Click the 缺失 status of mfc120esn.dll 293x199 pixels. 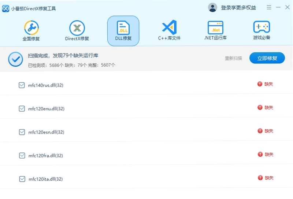[x=269, y=131]
